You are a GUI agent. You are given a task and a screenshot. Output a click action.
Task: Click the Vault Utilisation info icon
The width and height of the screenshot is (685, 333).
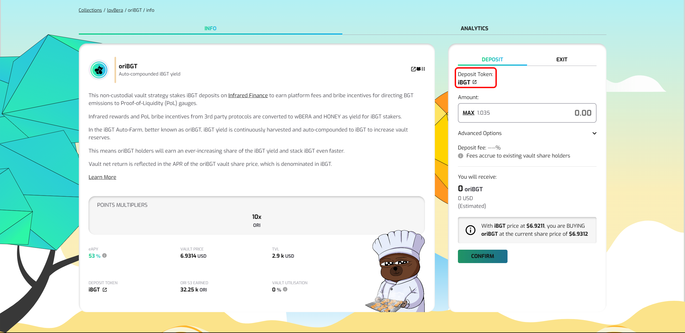pyautogui.click(x=285, y=289)
